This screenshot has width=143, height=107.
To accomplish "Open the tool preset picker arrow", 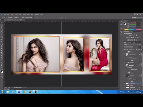I will (4, 18).
